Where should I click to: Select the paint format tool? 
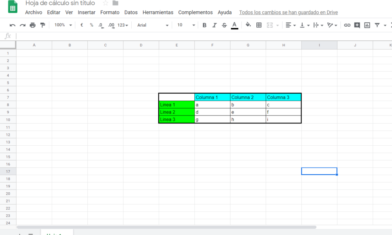click(43, 25)
